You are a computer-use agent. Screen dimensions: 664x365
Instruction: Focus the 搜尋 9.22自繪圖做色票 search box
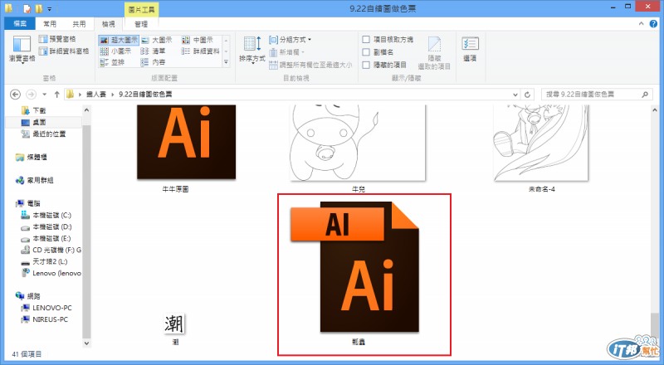click(597, 94)
